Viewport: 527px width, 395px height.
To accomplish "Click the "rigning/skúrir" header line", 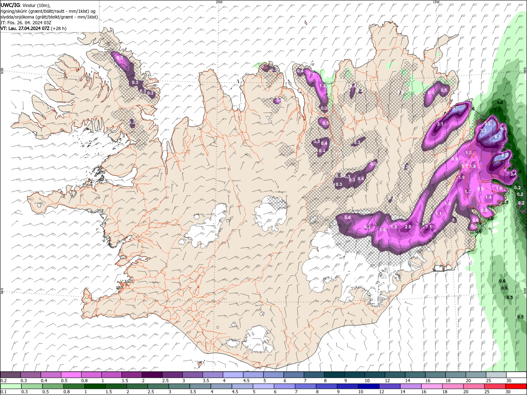I will coord(48,11).
